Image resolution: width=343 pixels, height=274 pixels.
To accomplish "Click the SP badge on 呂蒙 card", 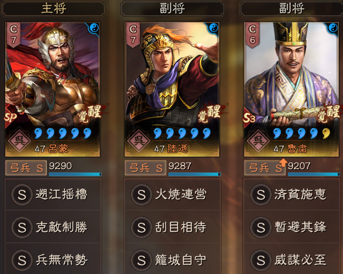I will point(10,117).
